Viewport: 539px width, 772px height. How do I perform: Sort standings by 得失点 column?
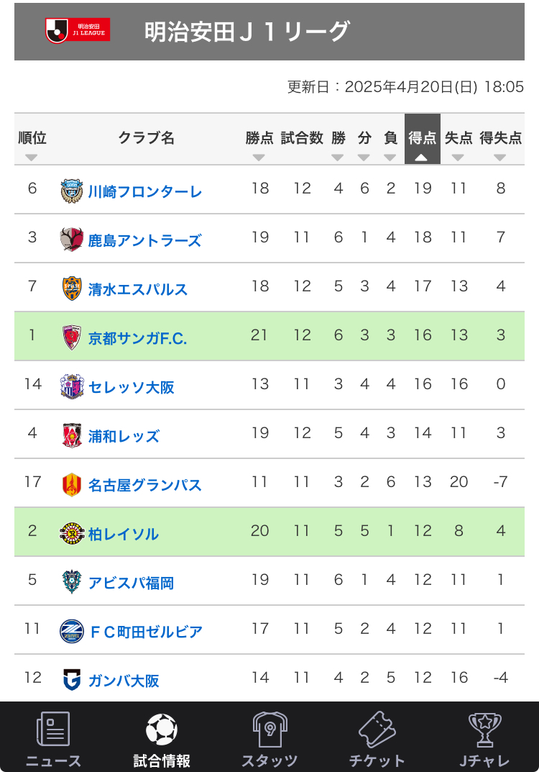[x=501, y=140]
